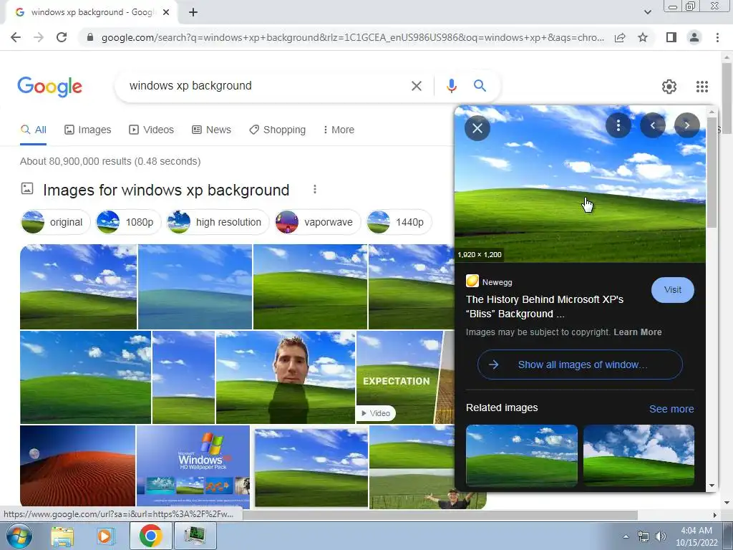Filter by the vaporwave chip
The image size is (733, 550).
tap(317, 222)
